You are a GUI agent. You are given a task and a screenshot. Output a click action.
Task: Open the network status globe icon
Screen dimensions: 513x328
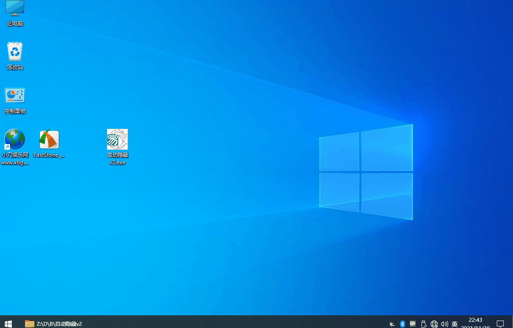pyautogui.click(x=434, y=324)
